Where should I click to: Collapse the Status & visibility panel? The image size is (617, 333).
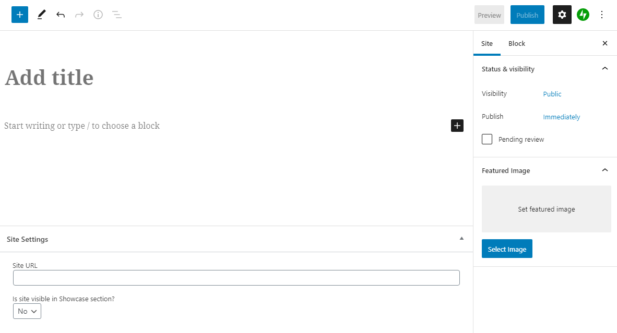604,68
